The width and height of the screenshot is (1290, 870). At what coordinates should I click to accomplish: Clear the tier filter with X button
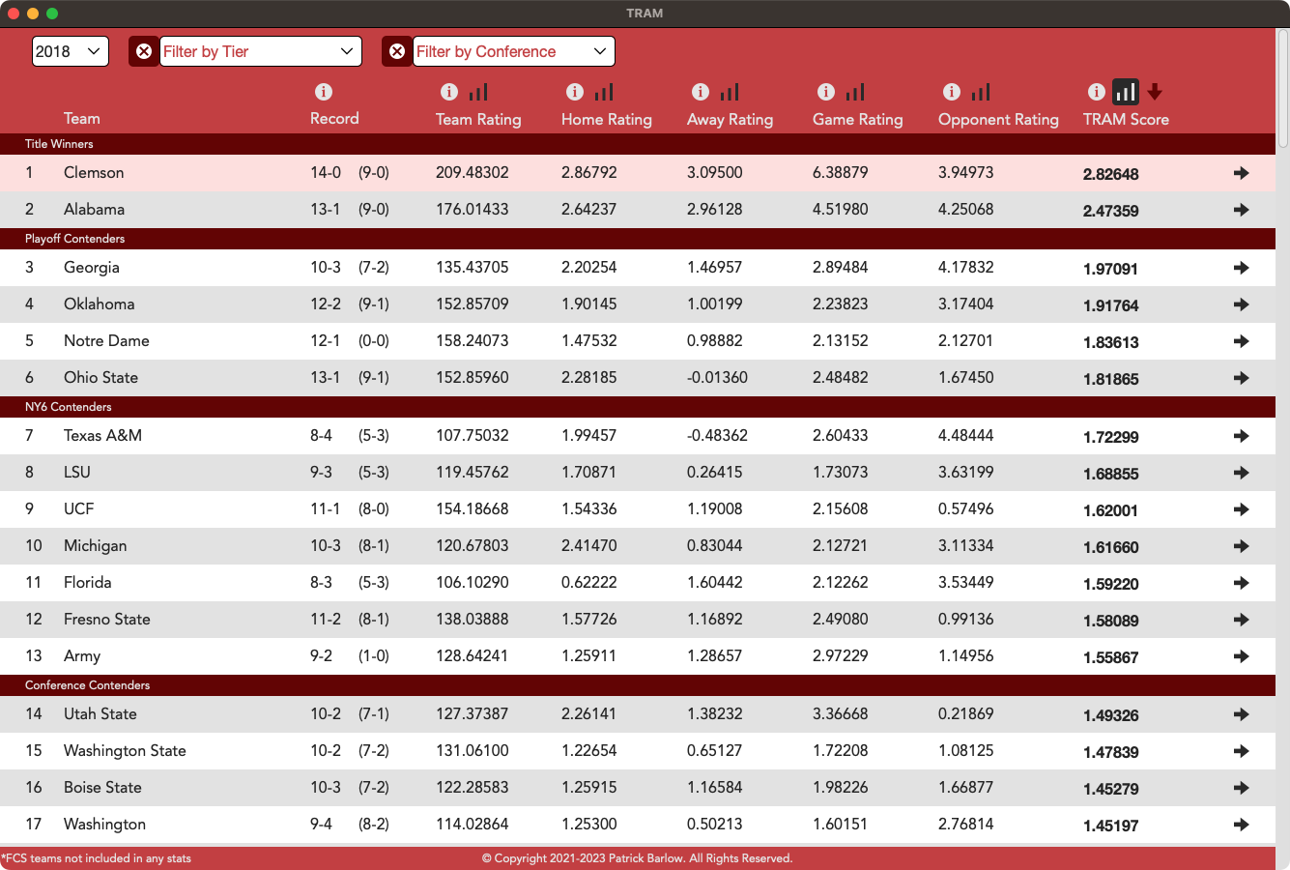point(144,51)
